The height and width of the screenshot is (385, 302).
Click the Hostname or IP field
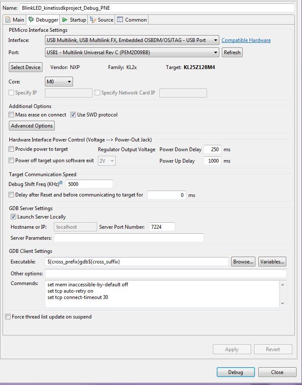coord(75,227)
